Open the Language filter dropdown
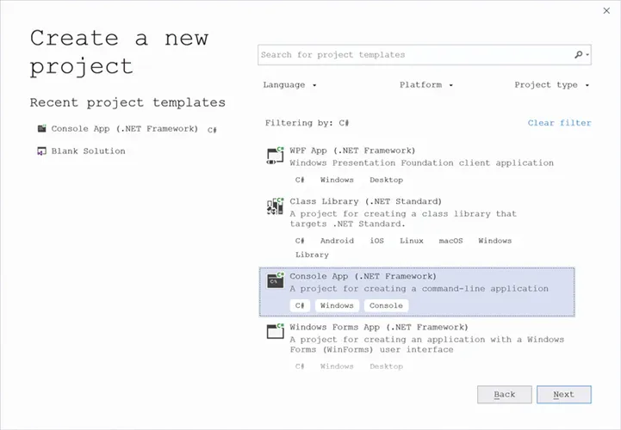621x430 pixels. (290, 85)
